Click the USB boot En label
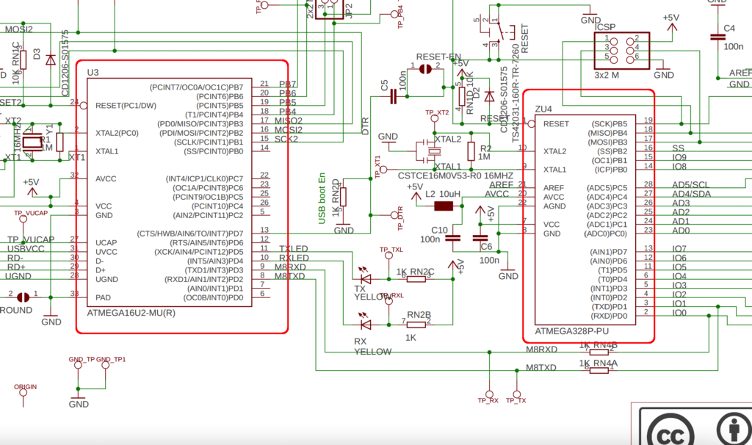Screen dimensions: 752x445 [x=322, y=198]
